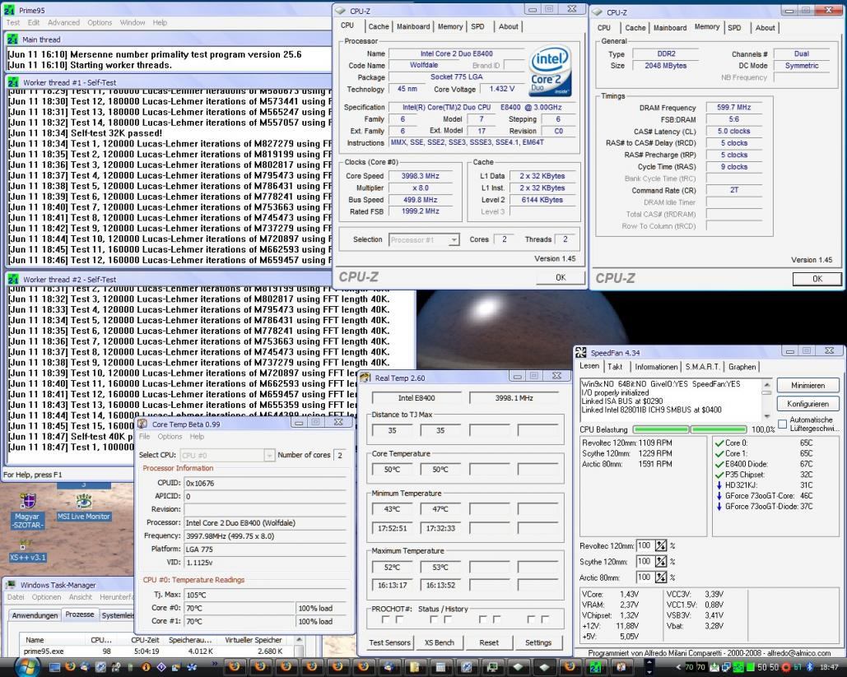Click the XS Bench button in Real Temp
This screenshot has height=677, width=847.
[x=440, y=642]
